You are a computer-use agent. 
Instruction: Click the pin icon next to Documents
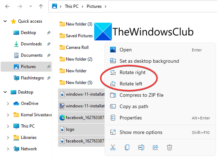pyautogui.click(x=49, y=56)
